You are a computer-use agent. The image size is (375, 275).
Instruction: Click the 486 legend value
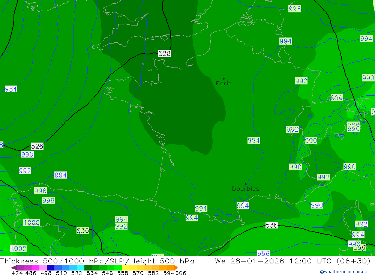coord(31,273)
